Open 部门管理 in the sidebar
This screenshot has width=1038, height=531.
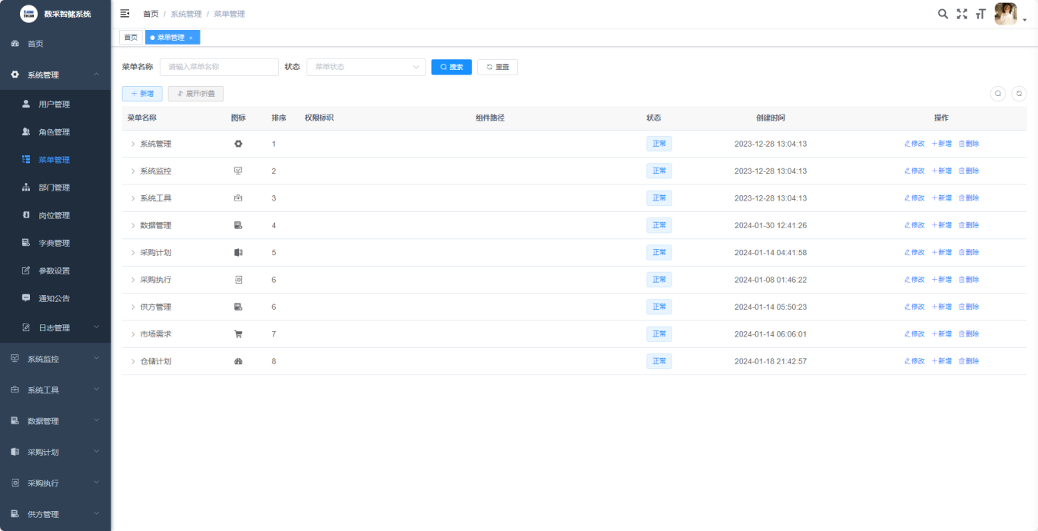[x=55, y=188]
